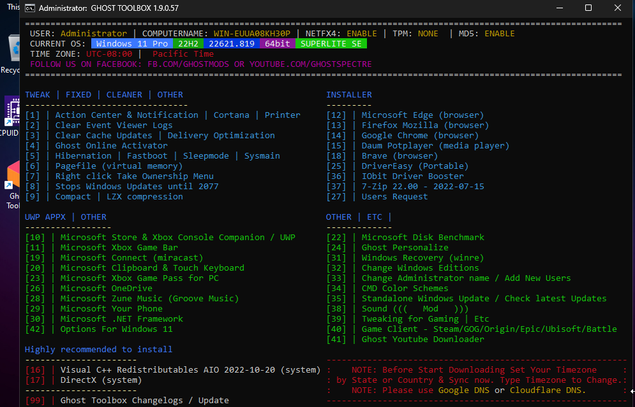Click option 22 Microsoft Disk Benchmark
635x407 pixels.
click(x=405, y=237)
